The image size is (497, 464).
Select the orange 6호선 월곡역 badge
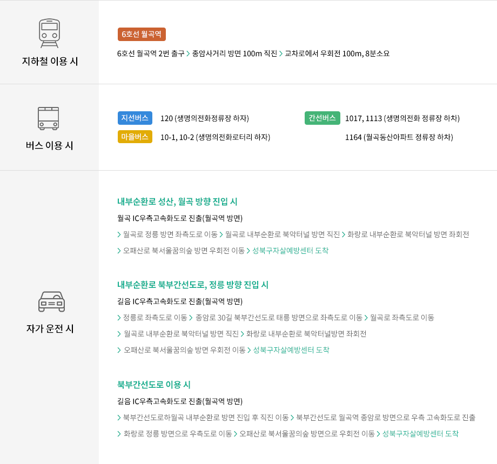[x=142, y=34]
